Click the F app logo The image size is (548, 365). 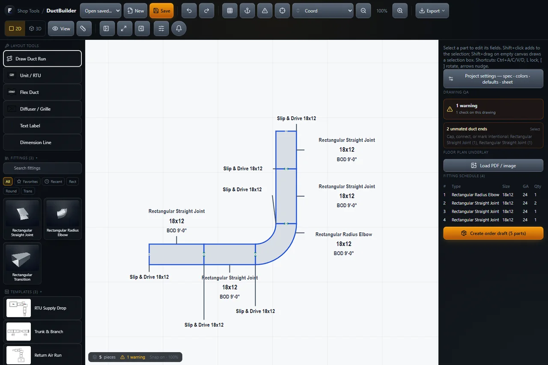coord(9,11)
